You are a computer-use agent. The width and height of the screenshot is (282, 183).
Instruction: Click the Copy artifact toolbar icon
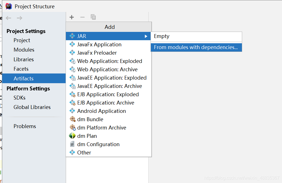[93, 17]
